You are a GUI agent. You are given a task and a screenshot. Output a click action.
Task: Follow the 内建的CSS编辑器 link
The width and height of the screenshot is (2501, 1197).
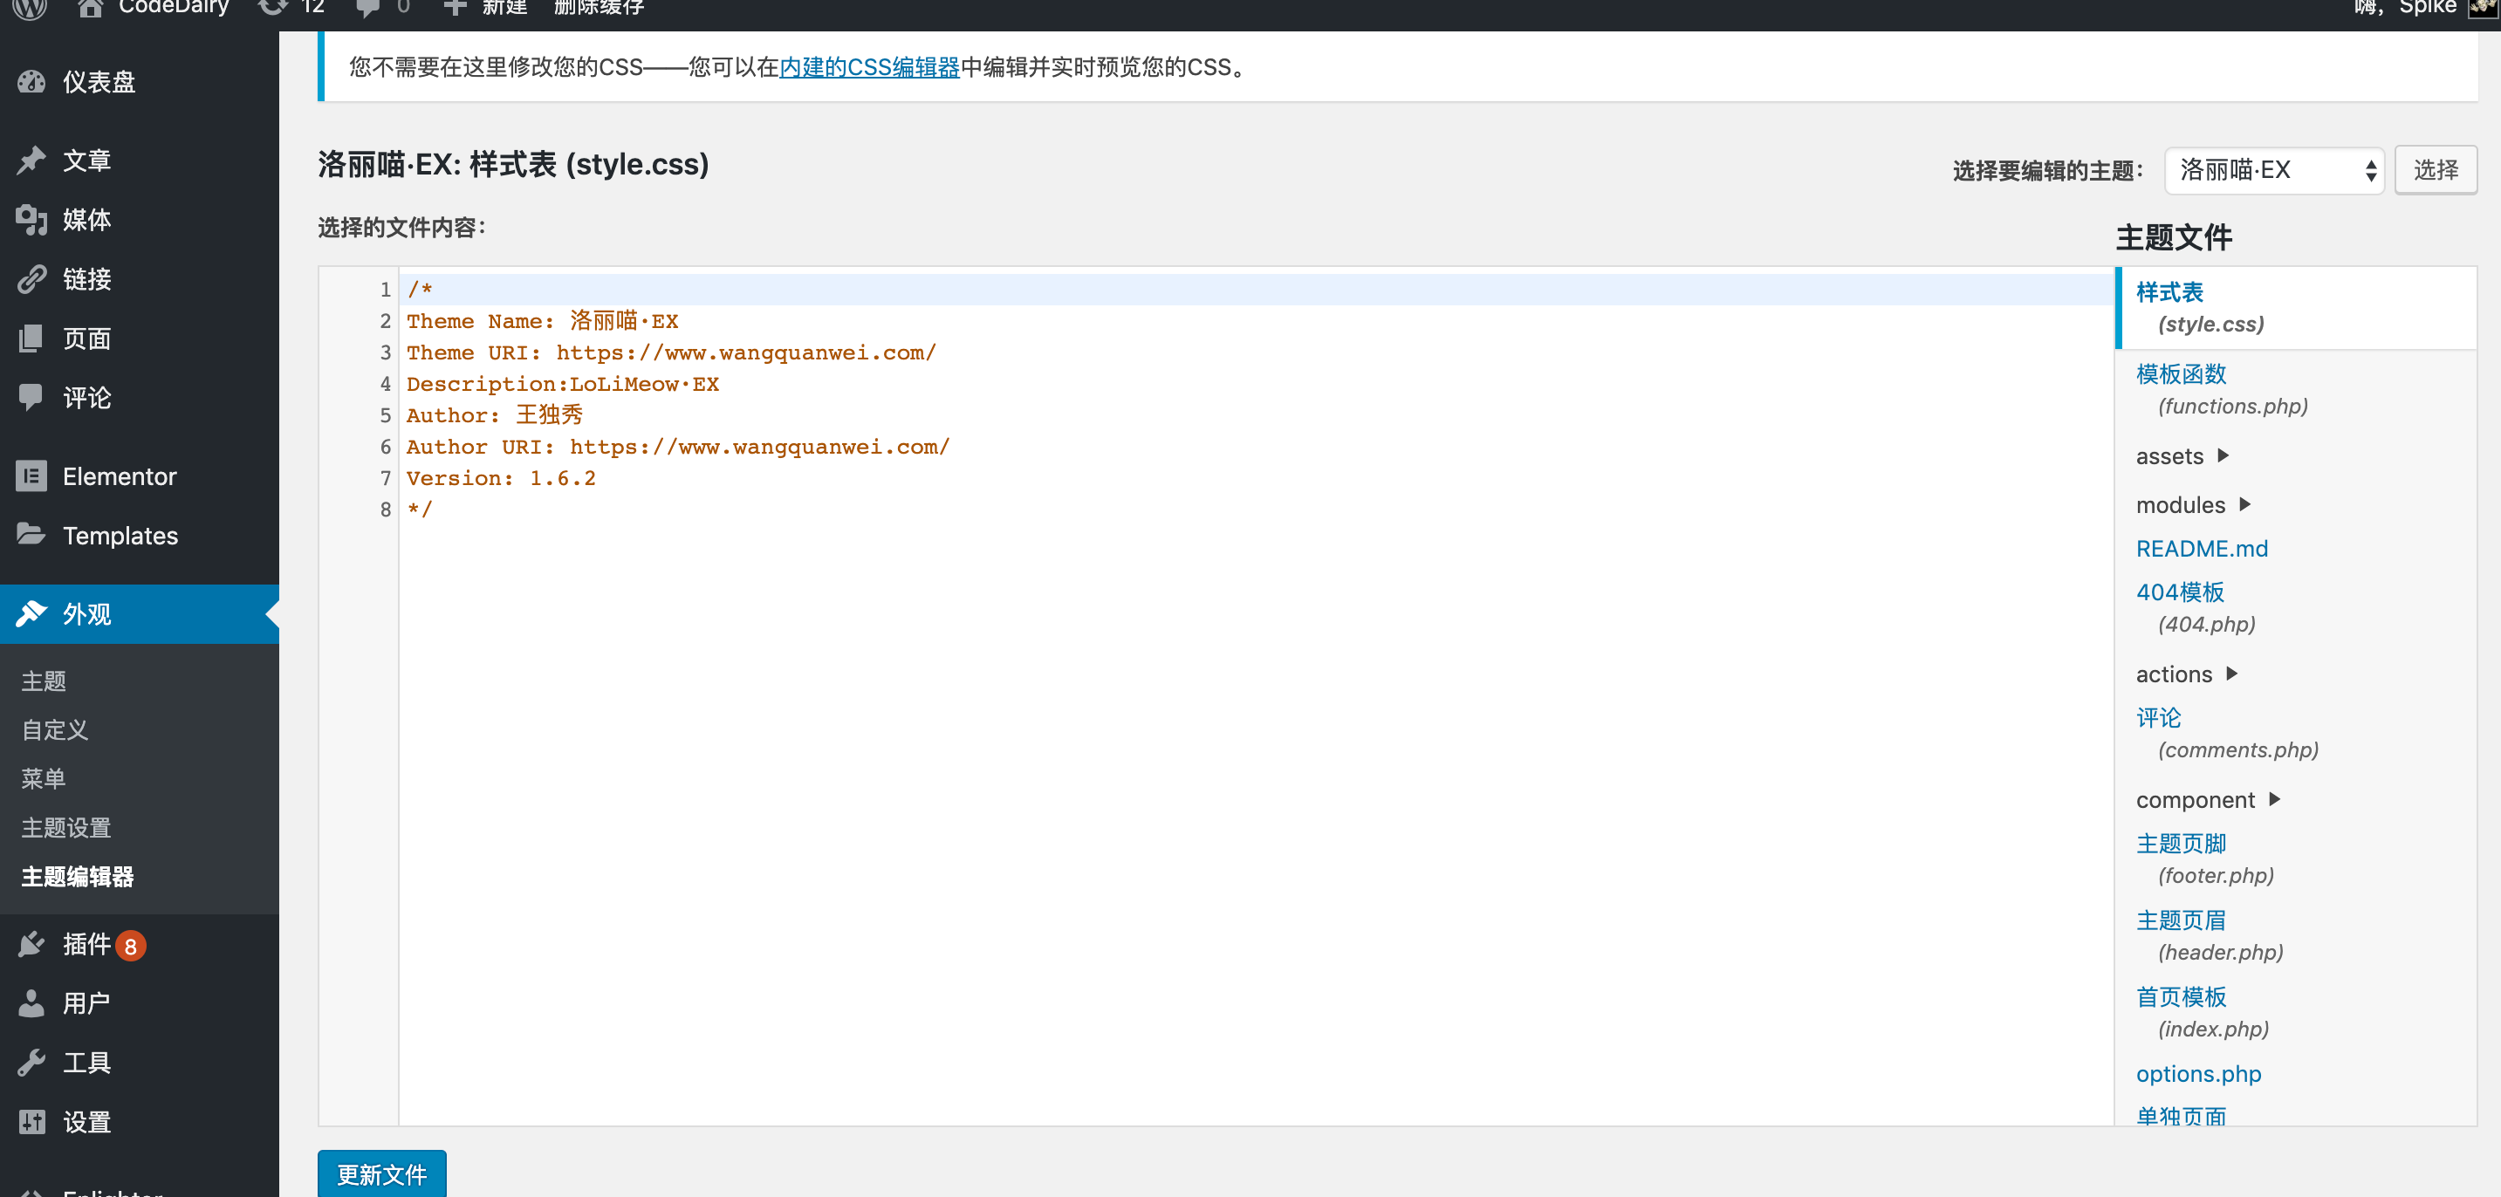coord(869,67)
